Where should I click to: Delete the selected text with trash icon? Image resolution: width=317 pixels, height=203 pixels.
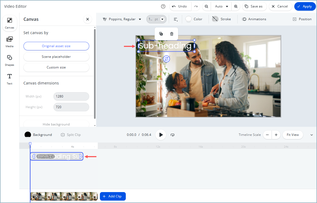[x=172, y=34]
